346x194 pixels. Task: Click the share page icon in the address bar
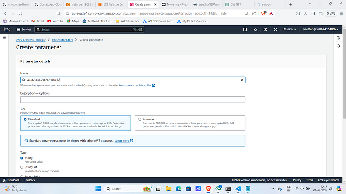[x=254, y=13]
